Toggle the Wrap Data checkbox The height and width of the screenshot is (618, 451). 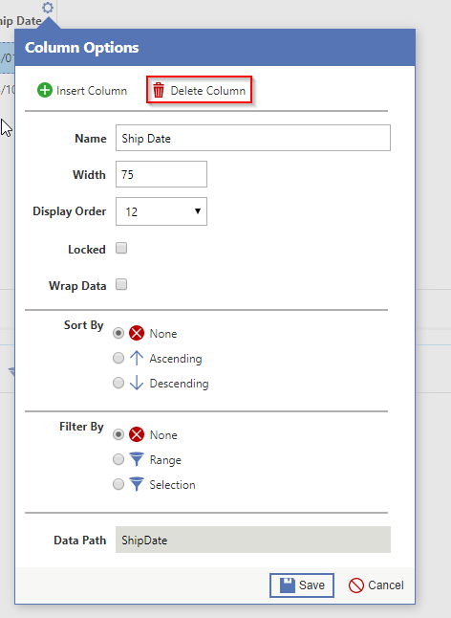pos(121,284)
